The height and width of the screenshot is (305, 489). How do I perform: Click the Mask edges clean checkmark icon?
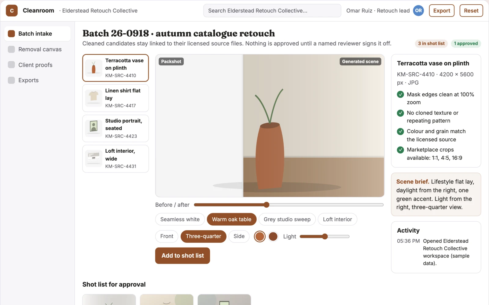(x=400, y=95)
